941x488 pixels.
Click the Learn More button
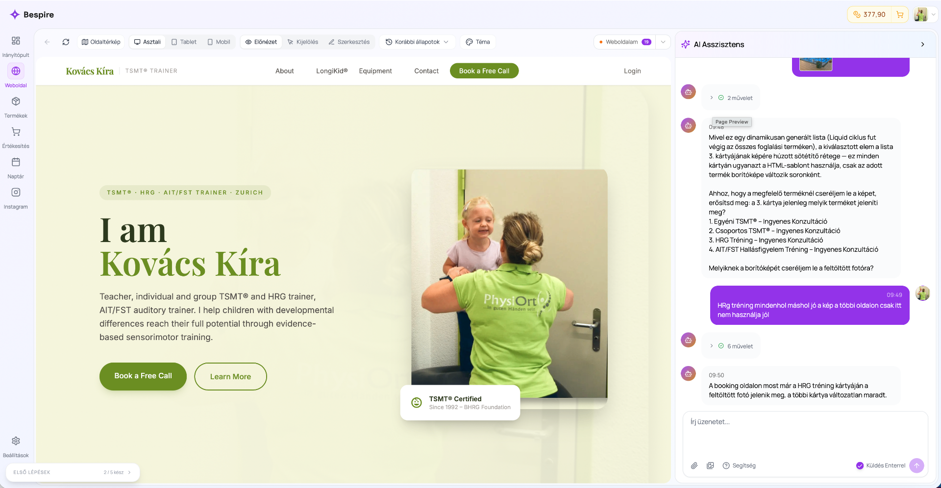(x=230, y=376)
